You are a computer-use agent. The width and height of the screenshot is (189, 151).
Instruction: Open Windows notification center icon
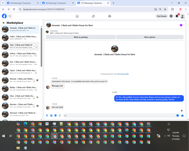(184, 136)
